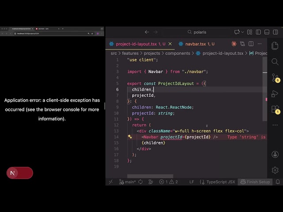Open the Copilot chat icon in title bar
Image resolution: width=283 pixels, height=212 pixels.
237,32
